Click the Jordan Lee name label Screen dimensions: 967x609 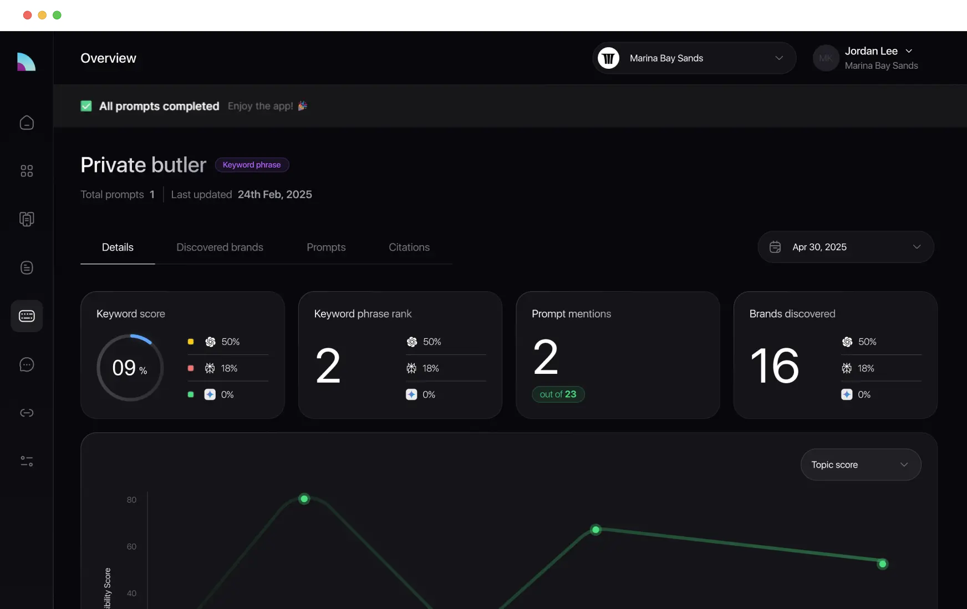click(871, 51)
